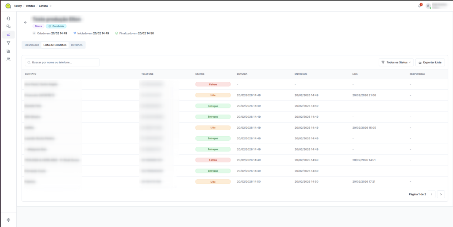
Task: Open the settings gear in sidebar
Action: point(8,220)
